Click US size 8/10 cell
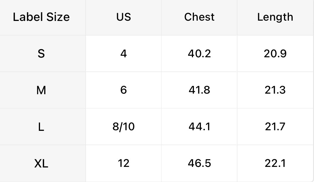The width and height of the screenshot is (314, 182). coord(124,127)
